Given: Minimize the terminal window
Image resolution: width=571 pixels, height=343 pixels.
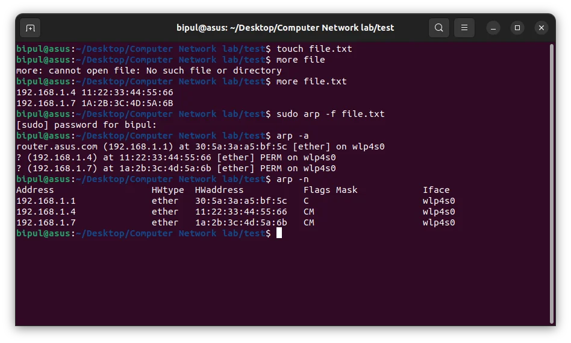Looking at the screenshot, I should click(x=493, y=28).
